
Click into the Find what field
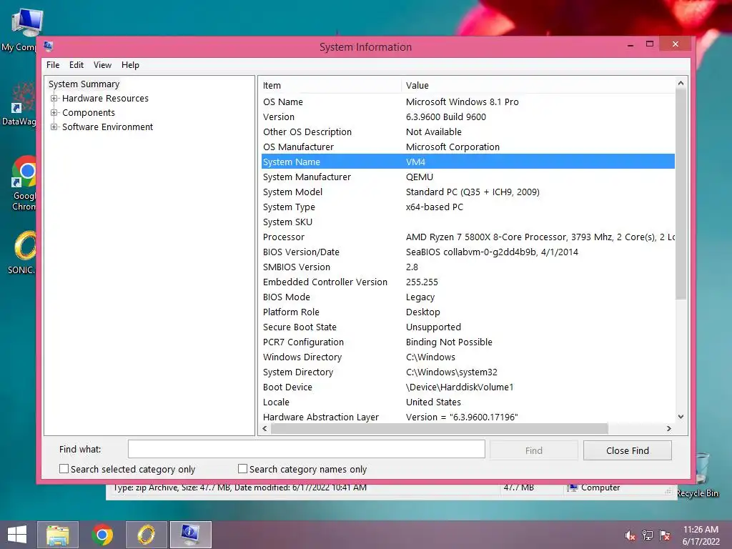click(306, 449)
